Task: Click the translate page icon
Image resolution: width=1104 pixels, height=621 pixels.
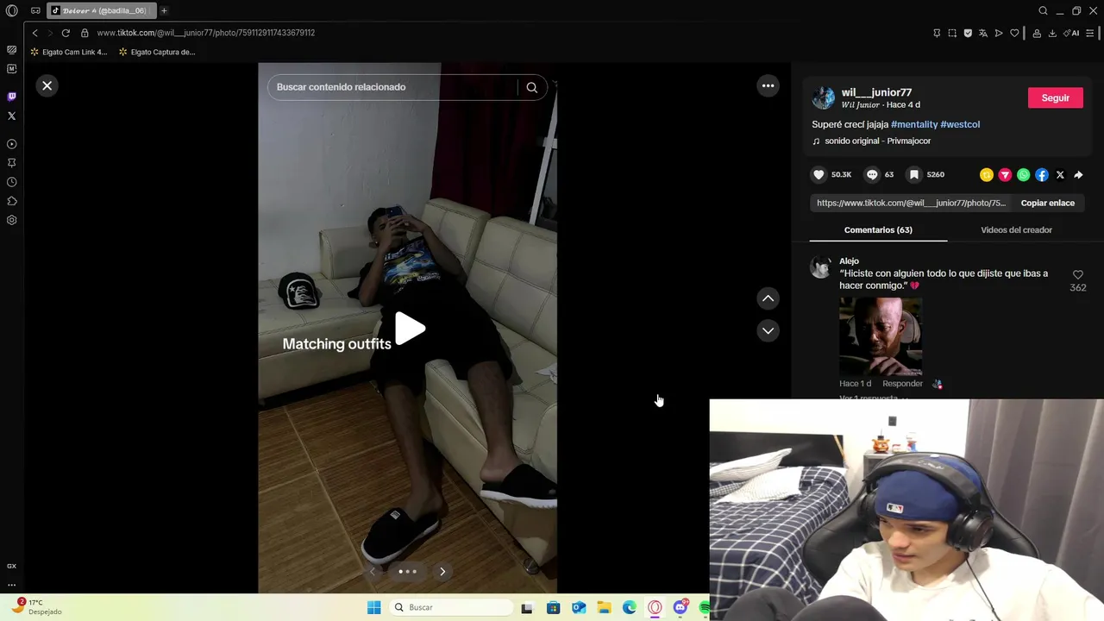Action: tap(983, 33)
